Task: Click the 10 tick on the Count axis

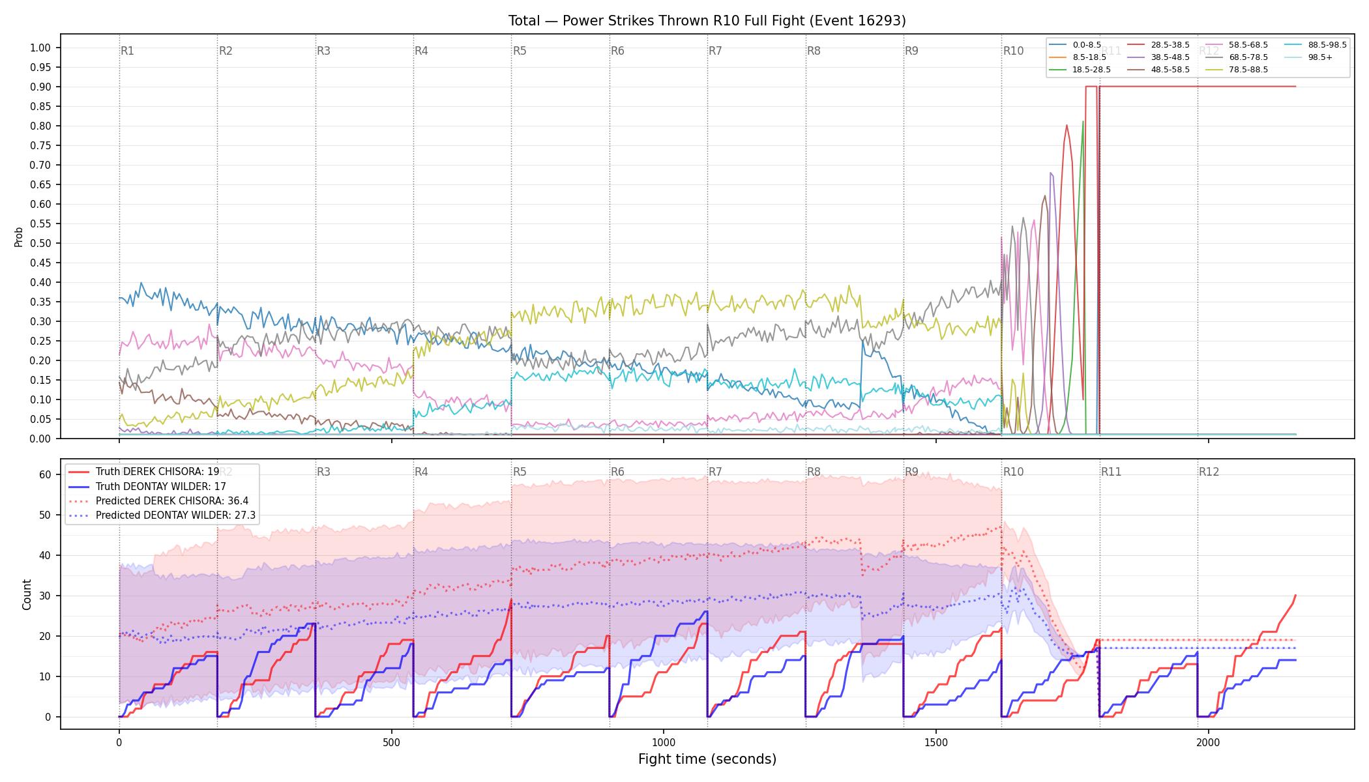Action: [x=45, y=676]
